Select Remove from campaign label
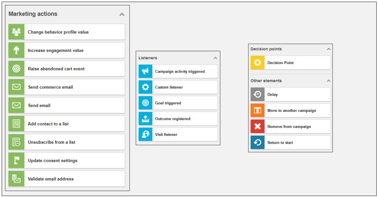Image resolution: width=378 pixels, height=197 pixels. [x=289, y=127]
